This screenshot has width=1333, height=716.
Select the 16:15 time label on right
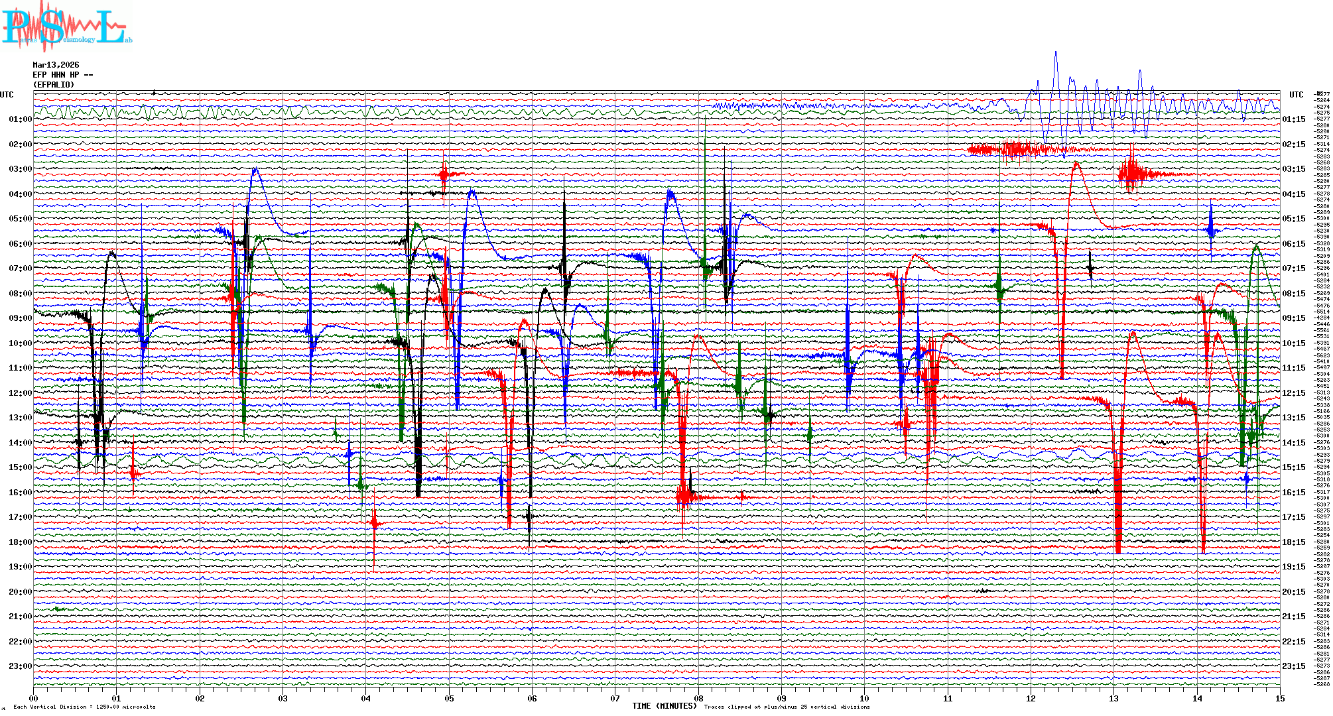[x=1293, y=493]
